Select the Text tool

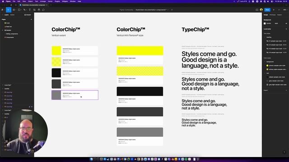tap(30, 10)
